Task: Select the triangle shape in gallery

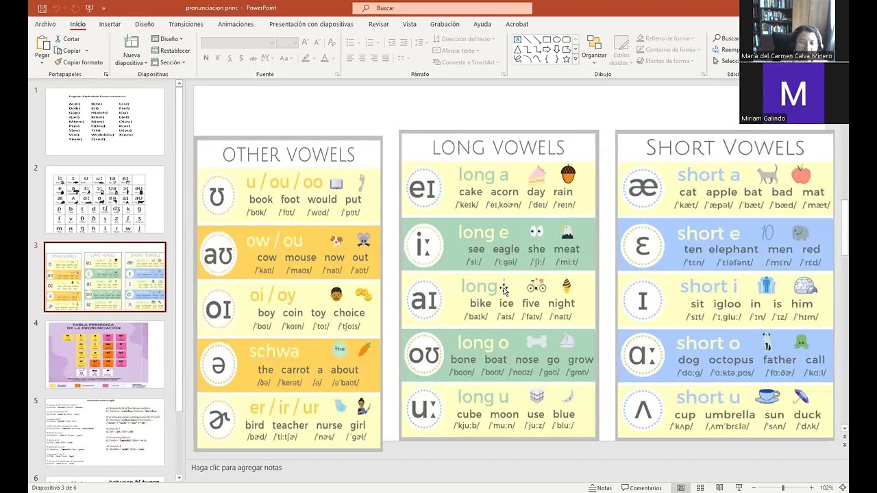Action: 518,49
